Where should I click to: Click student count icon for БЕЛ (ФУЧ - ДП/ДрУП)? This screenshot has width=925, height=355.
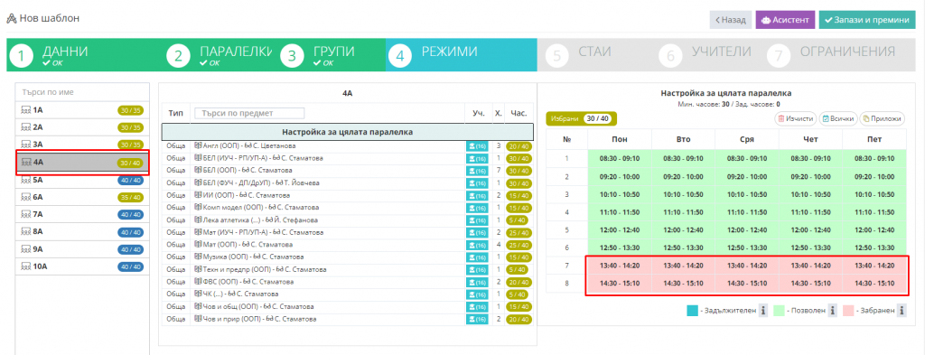477,182
